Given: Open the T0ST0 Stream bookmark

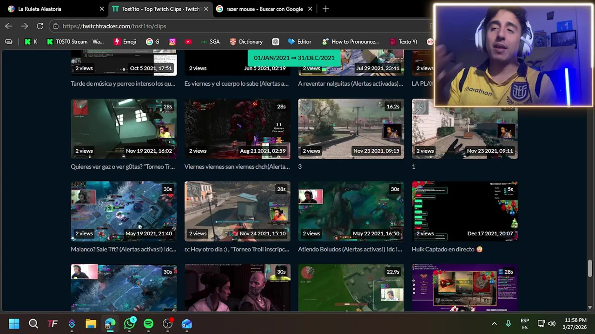Looking at the screenshot, I should (x=75, y=42).
